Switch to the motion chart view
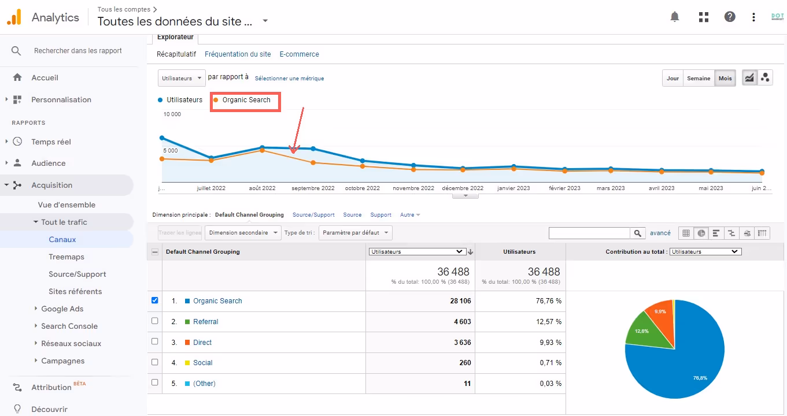 [x=765, y=77]
